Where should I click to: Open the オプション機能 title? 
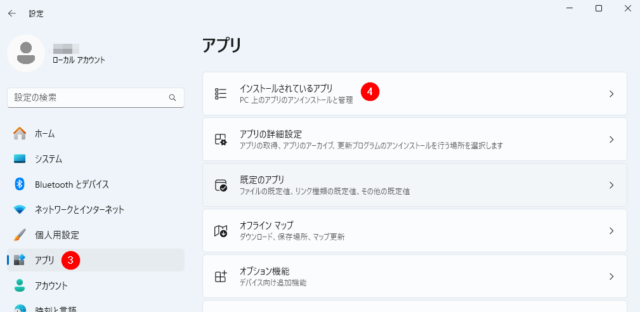[264, 271]
